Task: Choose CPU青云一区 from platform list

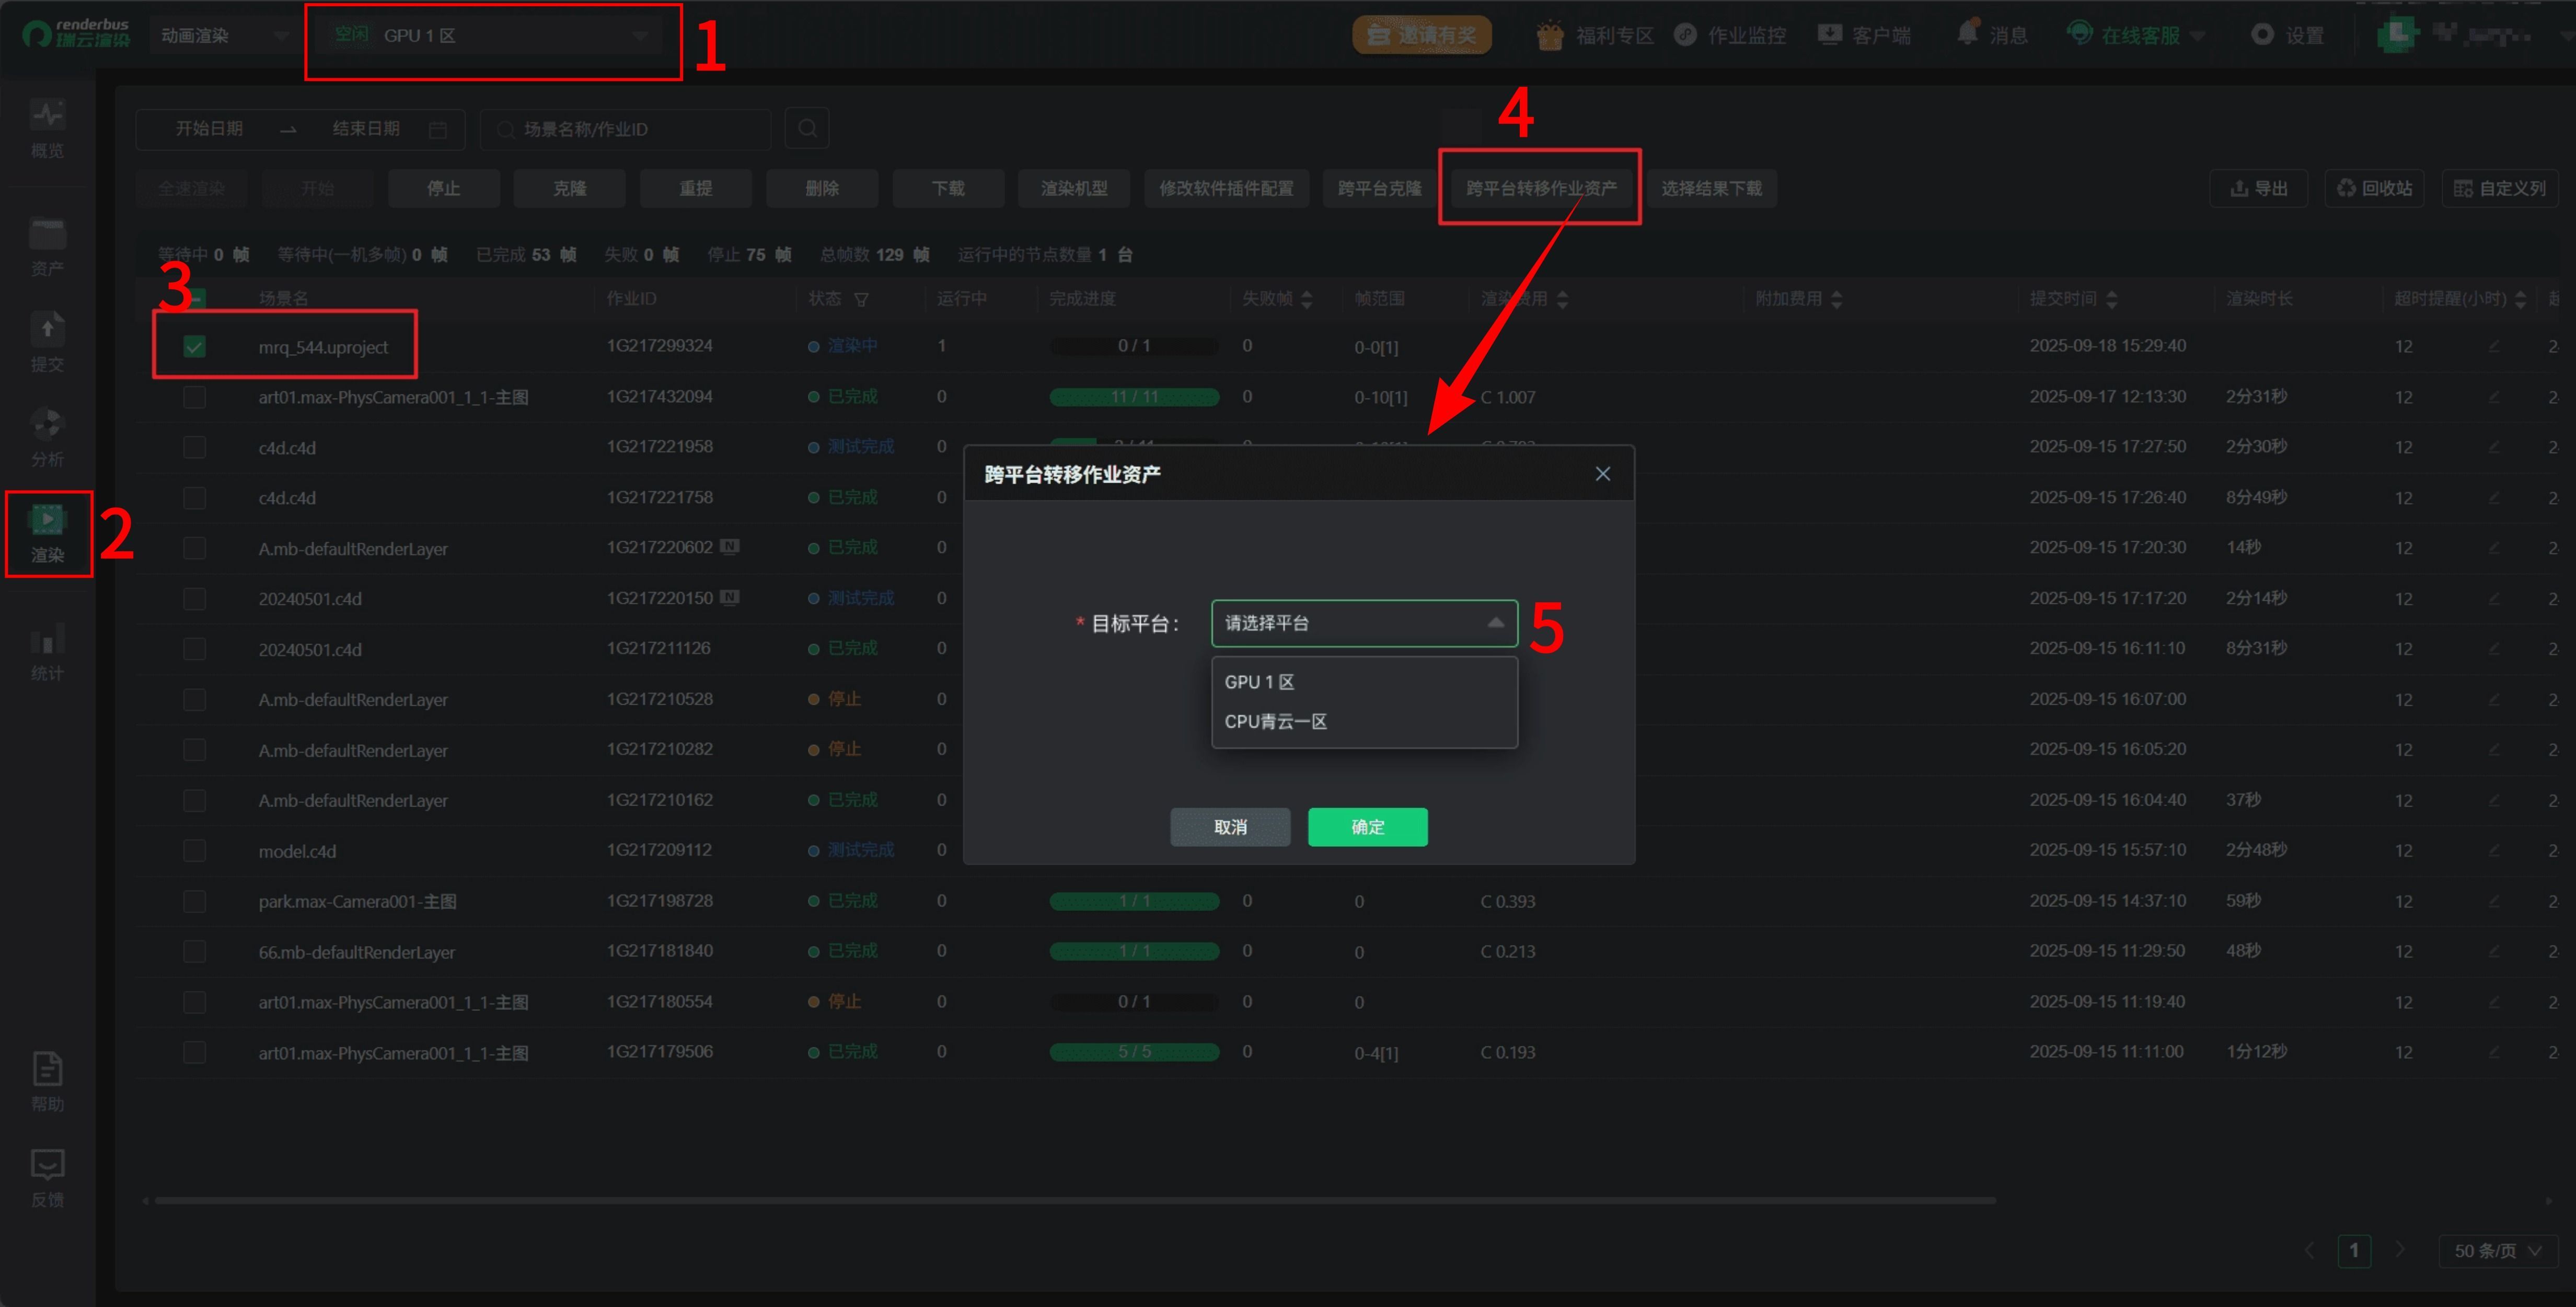Action: 1275,721
